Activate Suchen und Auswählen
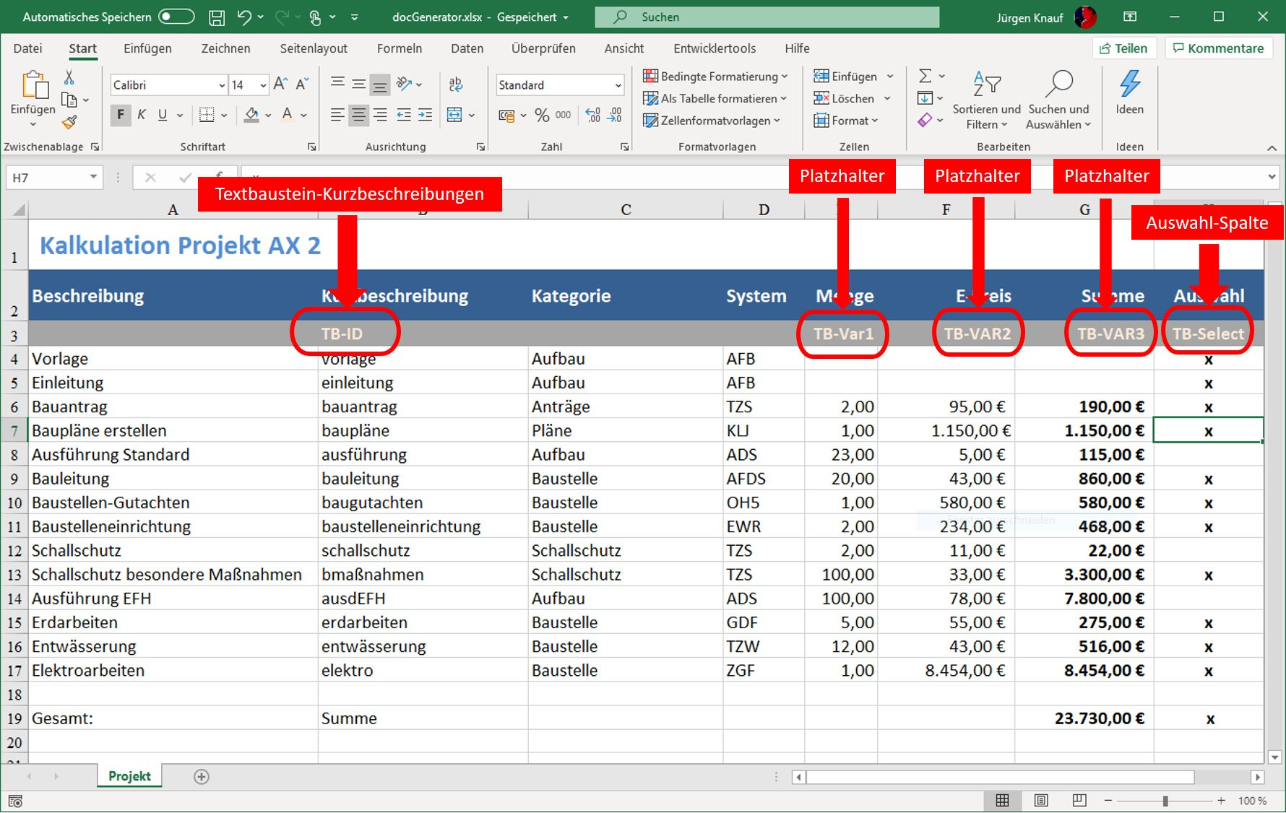 [1059, 100]
